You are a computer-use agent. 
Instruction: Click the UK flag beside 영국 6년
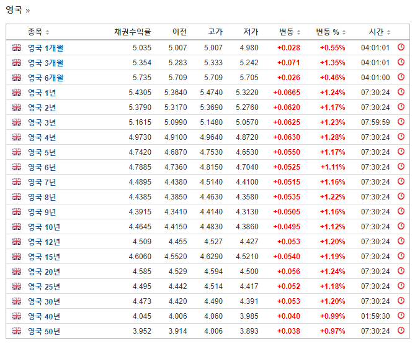tap(17, 167)
